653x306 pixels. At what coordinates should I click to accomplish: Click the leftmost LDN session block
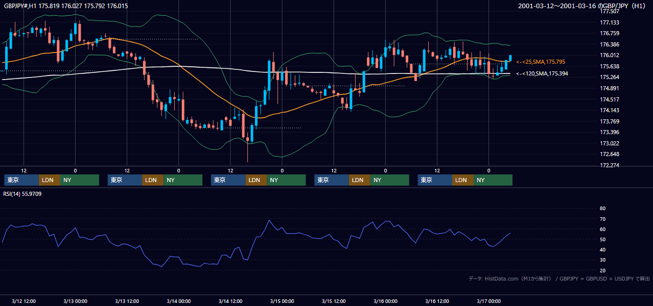pyautogui.click(x=50, y=180)
